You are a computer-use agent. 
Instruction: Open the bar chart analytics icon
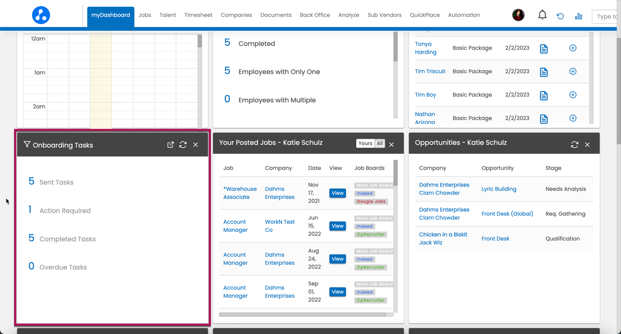click(579, 16)
